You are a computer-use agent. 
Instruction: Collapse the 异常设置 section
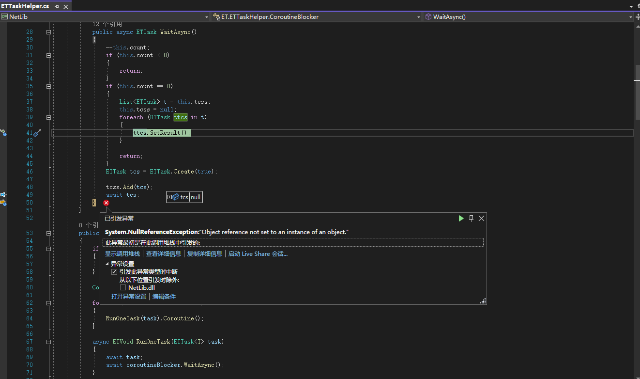pyautogui.click(x=107, y=264)
